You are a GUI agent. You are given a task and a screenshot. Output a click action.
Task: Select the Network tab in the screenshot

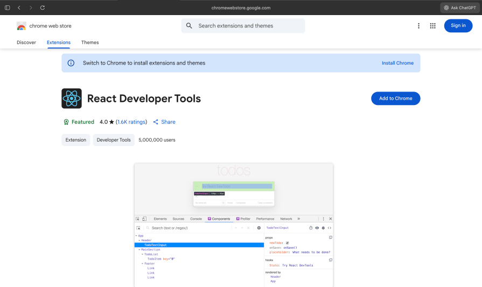click(x=286, y=219)
